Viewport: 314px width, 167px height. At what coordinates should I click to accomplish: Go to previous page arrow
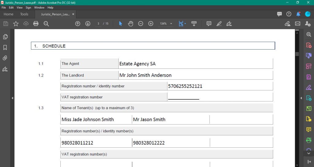(78, 24)
